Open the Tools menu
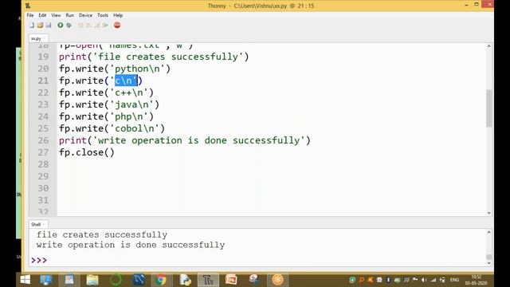Screen dimensions: 510x287 103,15
